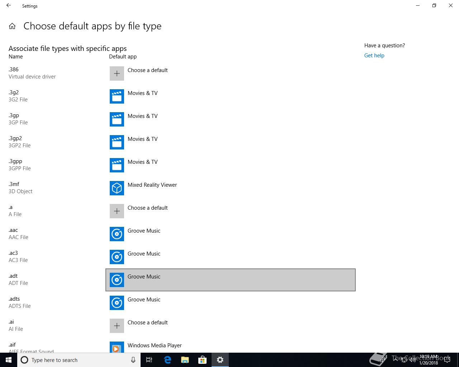Click the plus icon for .a file type
459x367 pixels.
click(117, 211)
